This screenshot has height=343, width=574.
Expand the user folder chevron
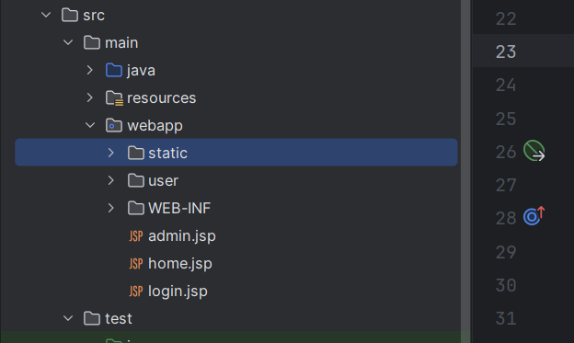tap(111, 180)
